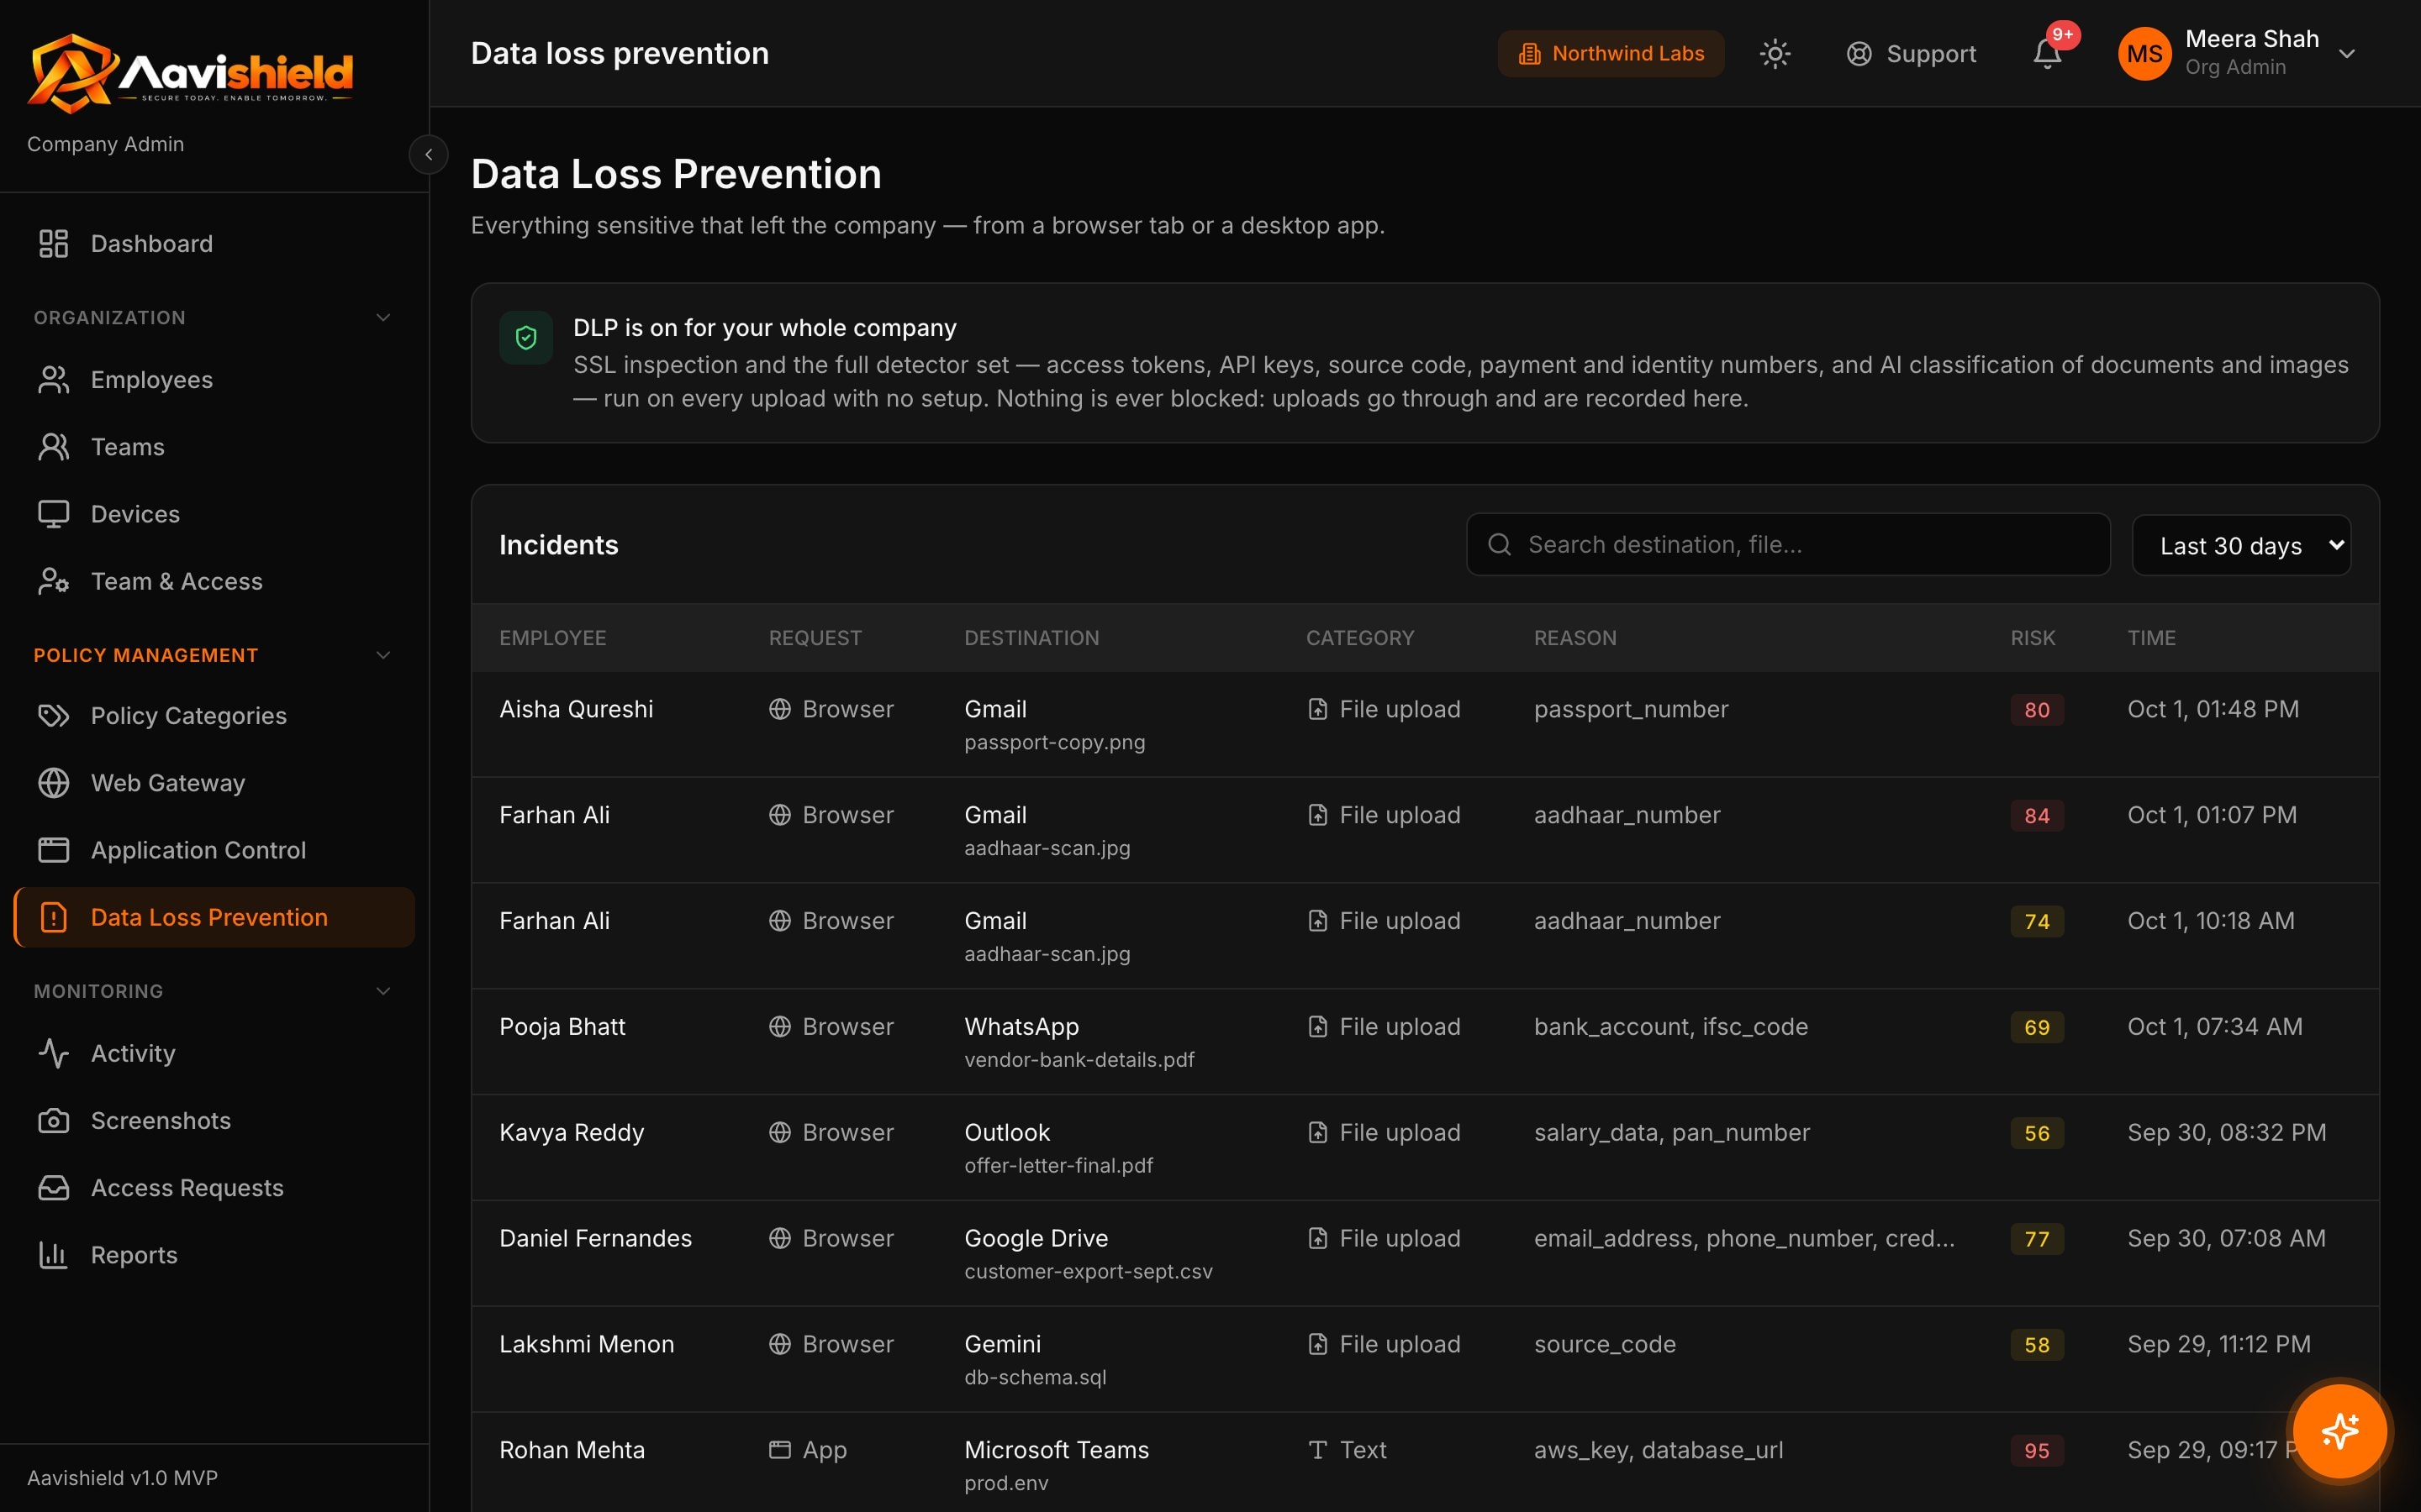The image size is (2421, 1512).
Task: Open the Activity monitoring page
Action: 214,1053
